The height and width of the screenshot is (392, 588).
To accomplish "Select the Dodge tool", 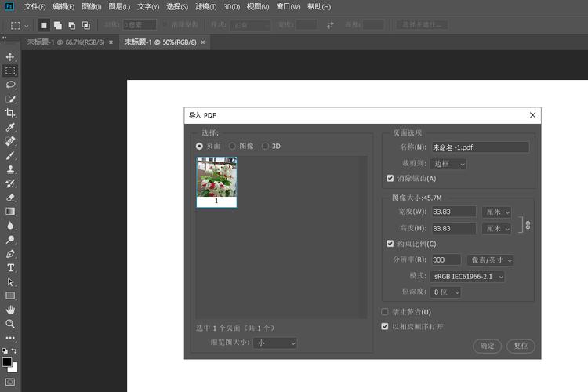I will click(10, 240).
